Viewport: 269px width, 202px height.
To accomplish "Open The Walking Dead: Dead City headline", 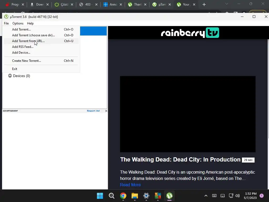I will (x=180, y=160).
